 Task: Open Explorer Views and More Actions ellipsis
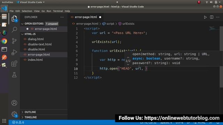tap(62, 17)
